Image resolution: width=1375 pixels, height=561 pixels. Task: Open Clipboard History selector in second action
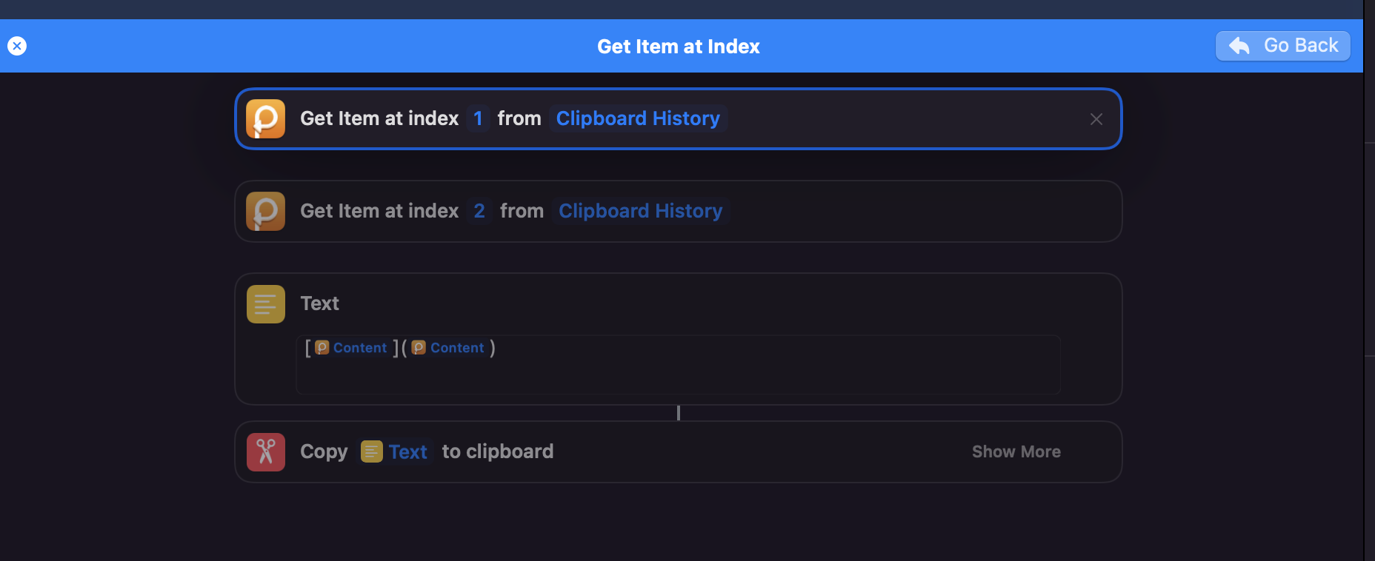640,211
